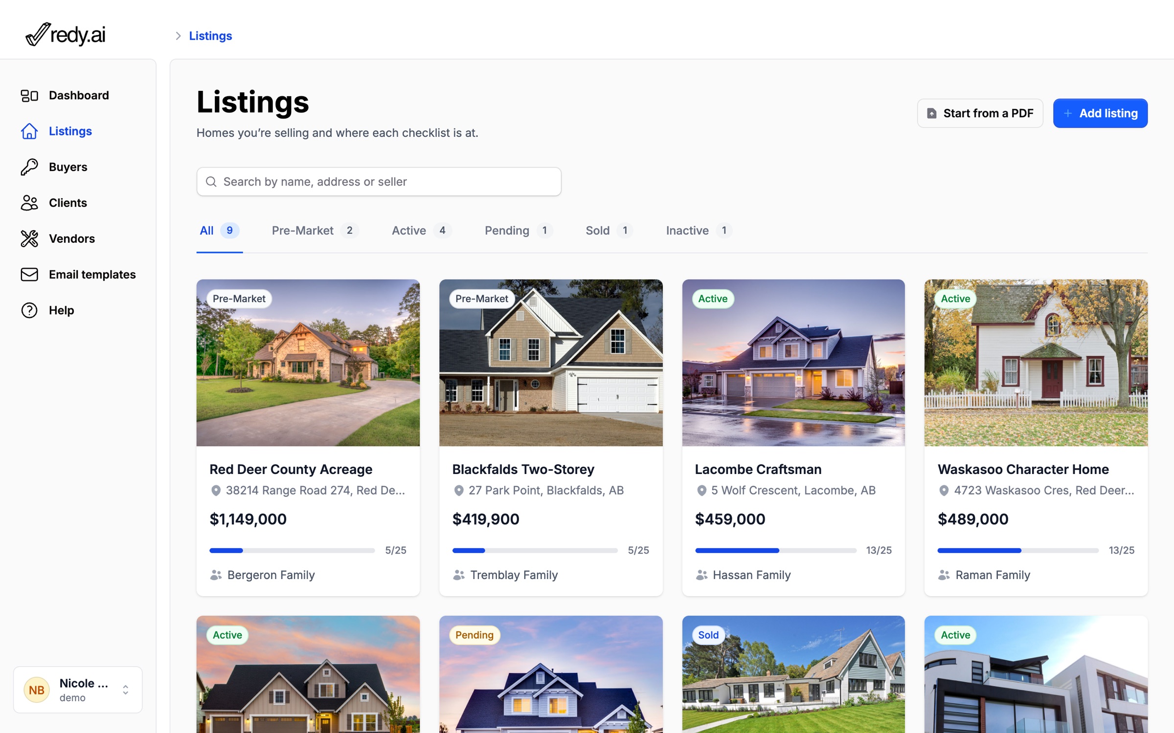
Task: Open Dashboard via its grid icon
Action: (x=29, y=95)
